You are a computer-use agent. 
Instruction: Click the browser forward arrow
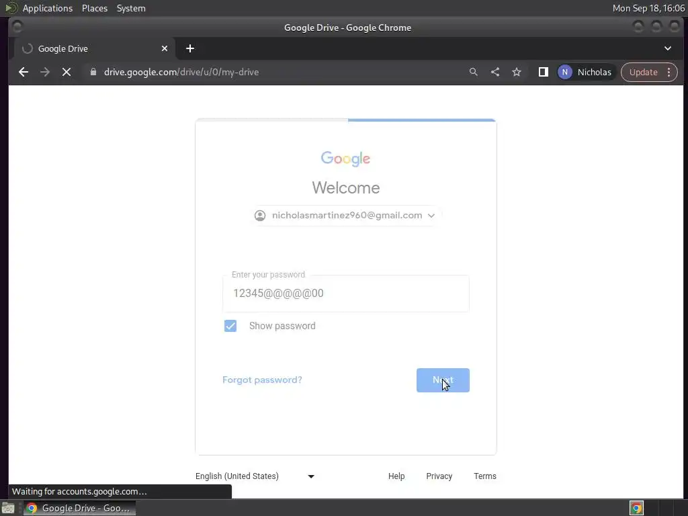coord(45,72)
